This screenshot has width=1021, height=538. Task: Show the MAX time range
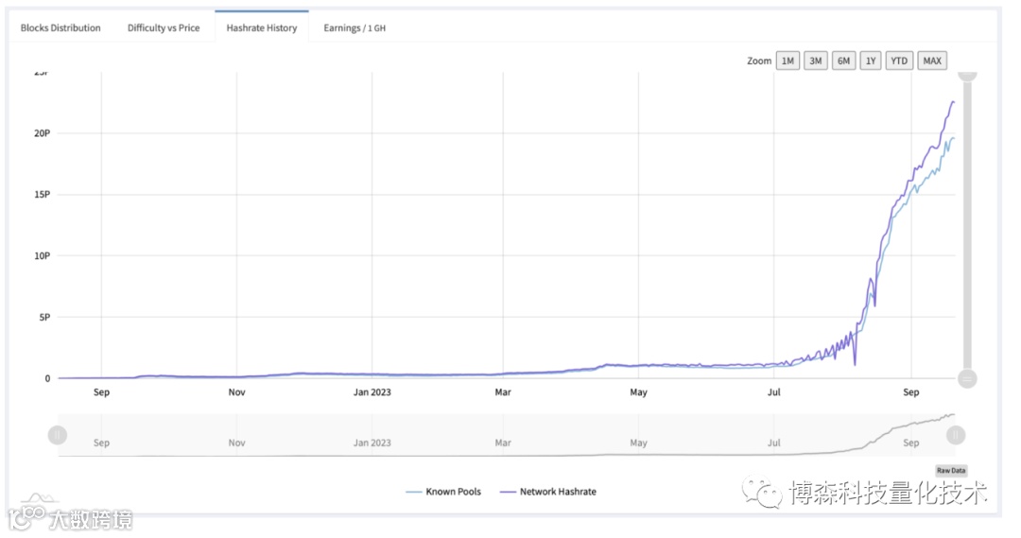pos(932,61)
